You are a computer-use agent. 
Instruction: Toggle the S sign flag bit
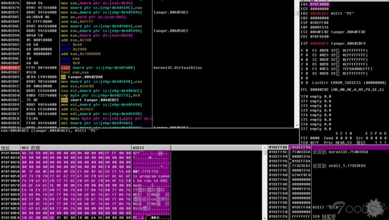click(307, 69)
